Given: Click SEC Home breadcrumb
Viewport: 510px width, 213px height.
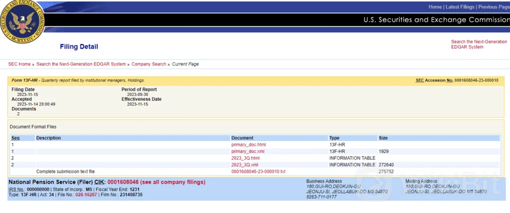Looking at the screenshot, I should [x=19, y=64].
